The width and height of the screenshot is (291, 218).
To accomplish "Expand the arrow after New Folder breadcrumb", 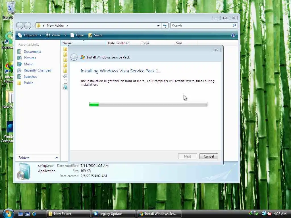I will pos(67,26).
